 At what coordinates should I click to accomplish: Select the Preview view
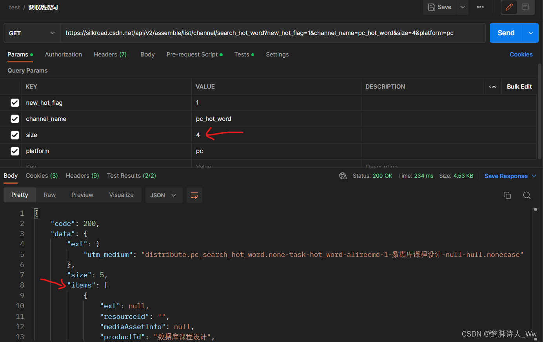point(82,195)
